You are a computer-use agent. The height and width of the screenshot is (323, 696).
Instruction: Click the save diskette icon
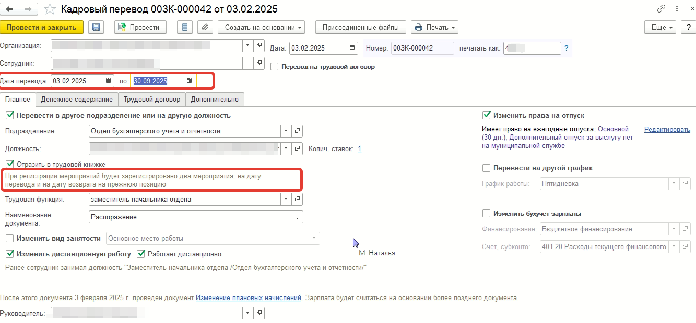tap(96, 28)
